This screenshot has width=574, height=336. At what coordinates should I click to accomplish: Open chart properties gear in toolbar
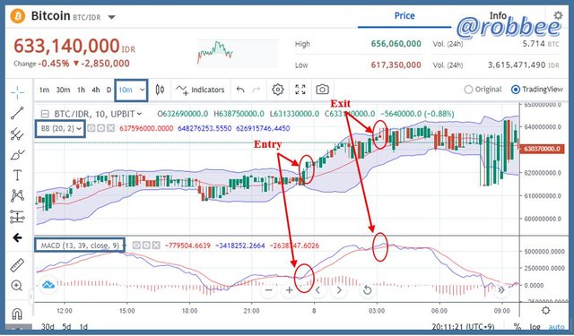pyautogui.click(x=278, y=90)
